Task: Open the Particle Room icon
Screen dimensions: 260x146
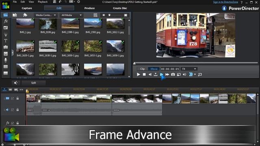Action: [6, 34]
